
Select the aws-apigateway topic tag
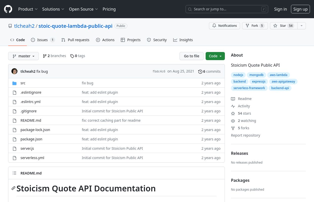283,82
